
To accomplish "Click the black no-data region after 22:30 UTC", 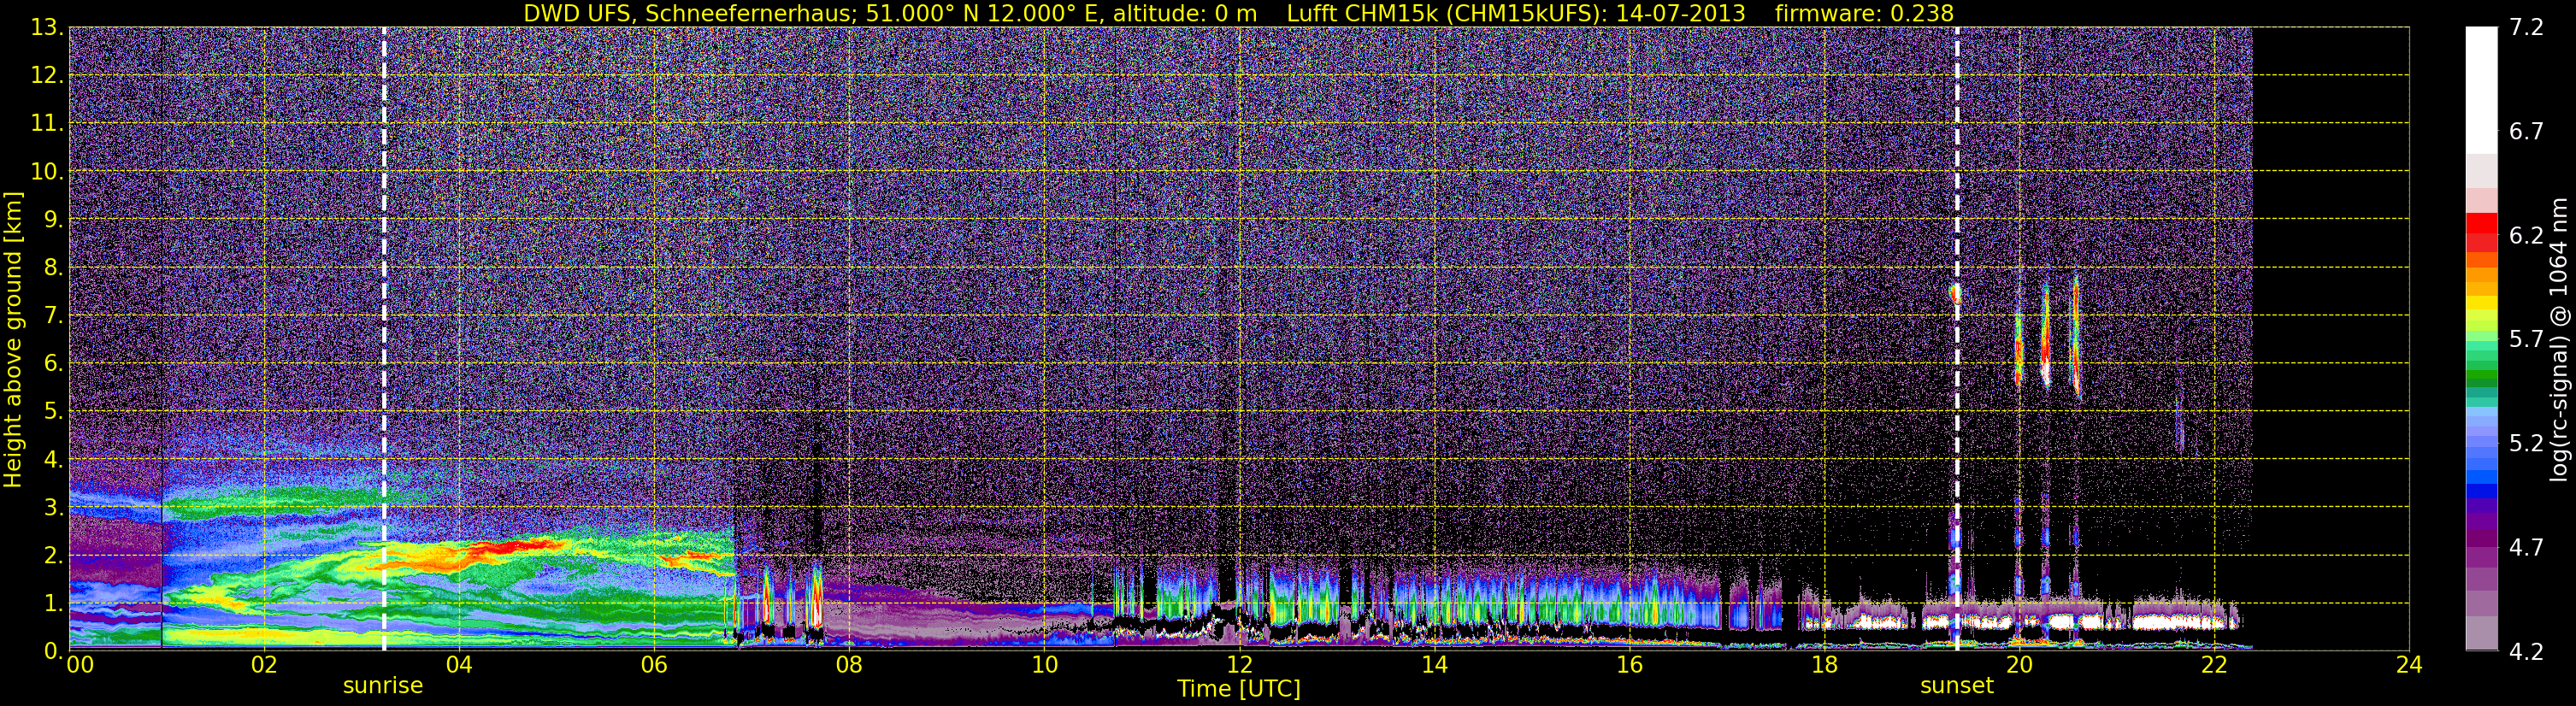I will point(2330,340).
